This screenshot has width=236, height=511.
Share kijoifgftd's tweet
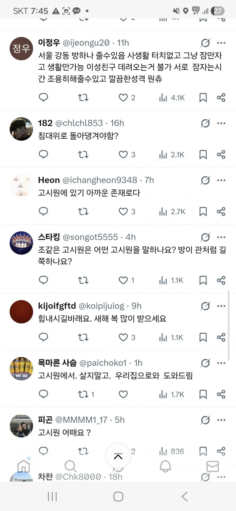[221, 337]
